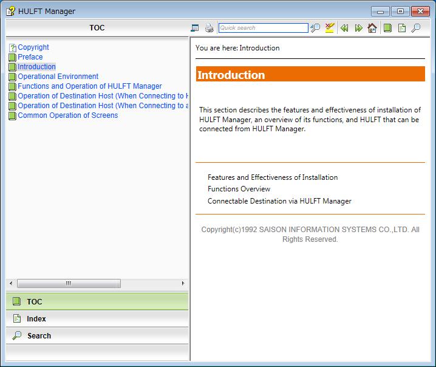Image resolution: width=436 pixels, height=367 pixels.
Task: Click the TOC horizontal scrollbar thumb
Action: pos(69,283)
